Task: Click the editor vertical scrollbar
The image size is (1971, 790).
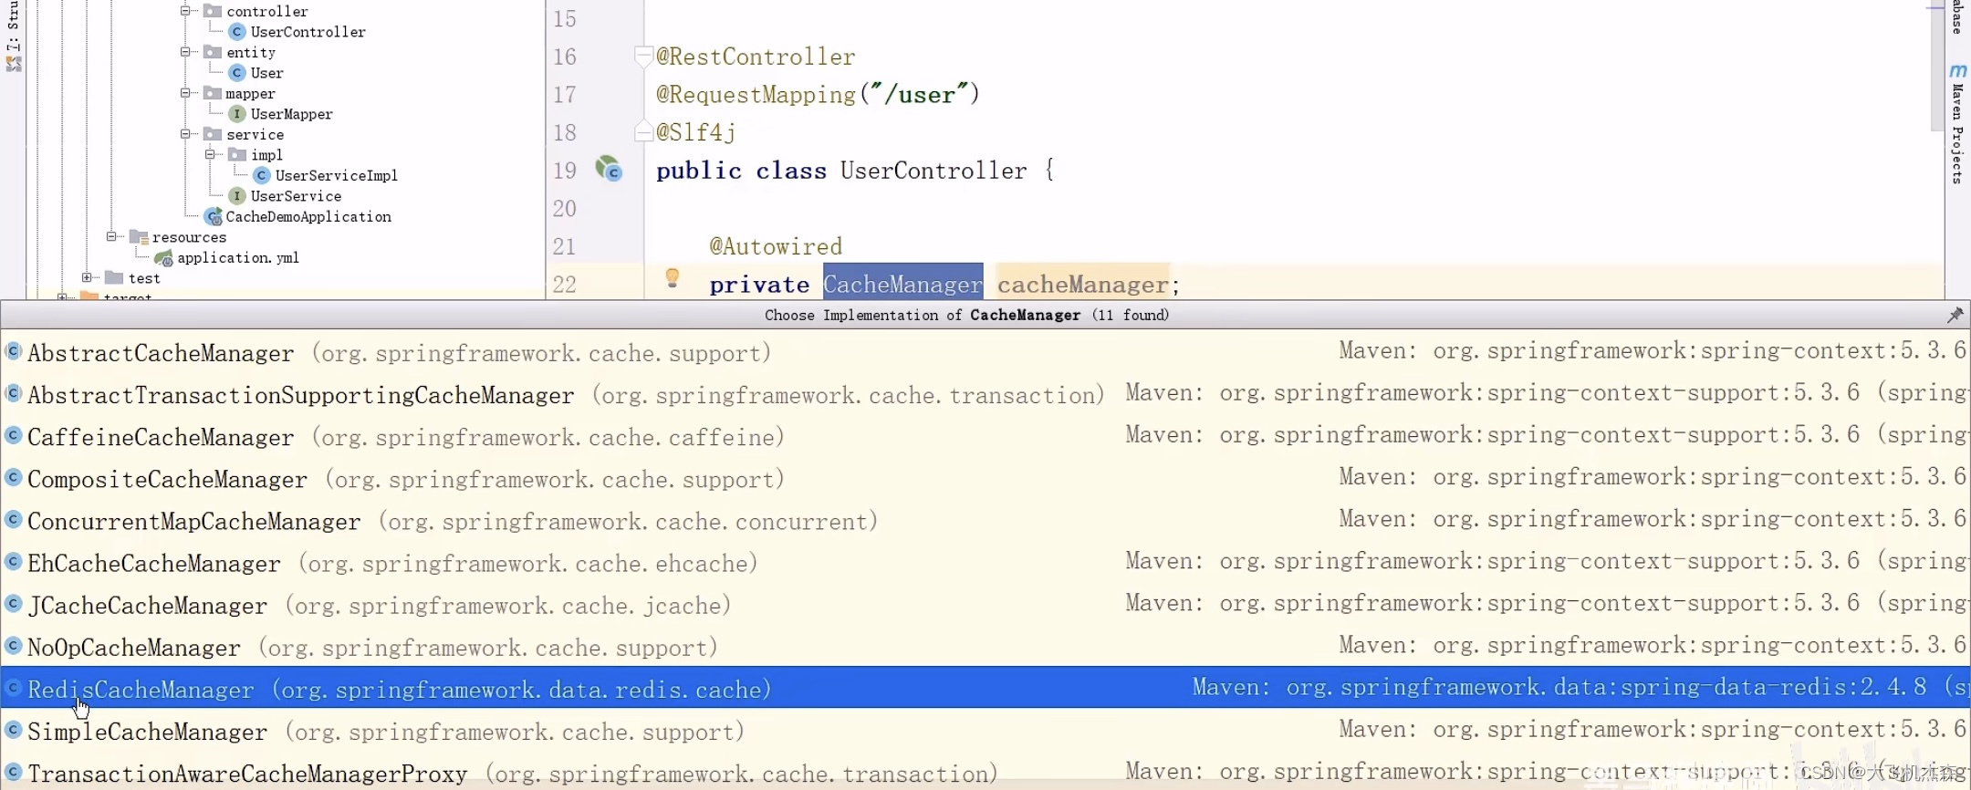Action: [1937, 64]
